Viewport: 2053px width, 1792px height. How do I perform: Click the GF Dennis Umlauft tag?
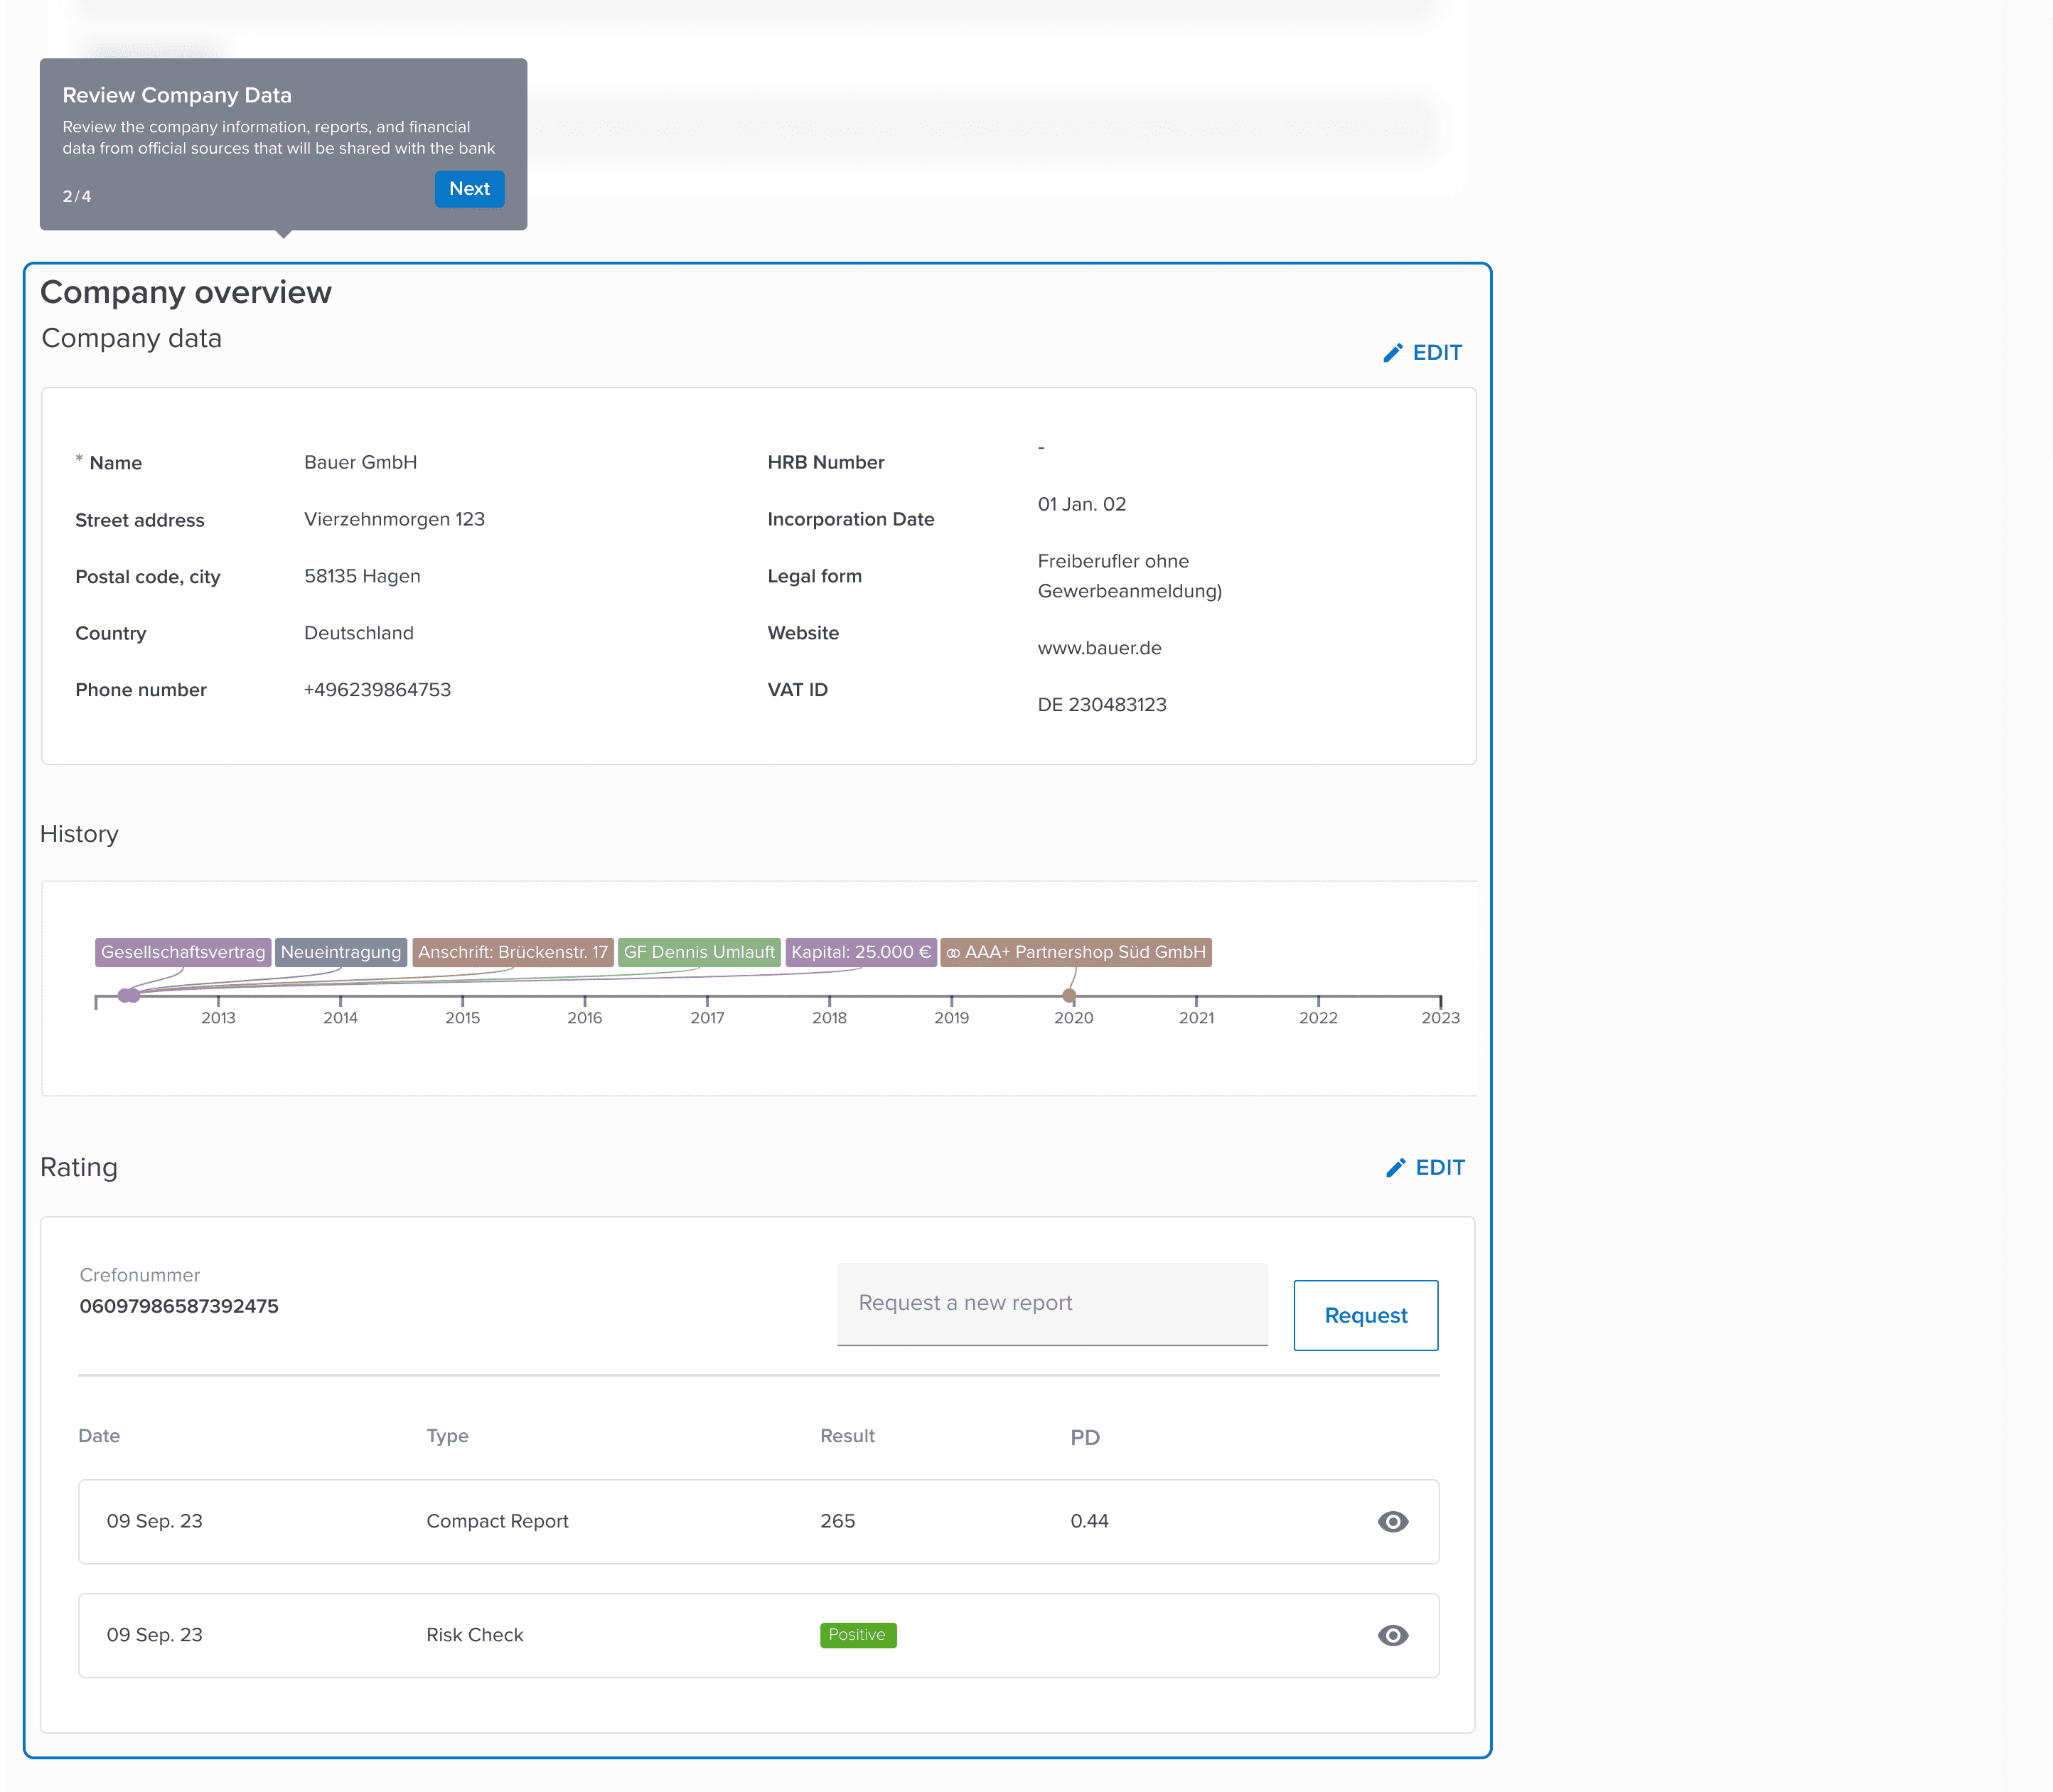pyautogui.click(x=699, y=952)
